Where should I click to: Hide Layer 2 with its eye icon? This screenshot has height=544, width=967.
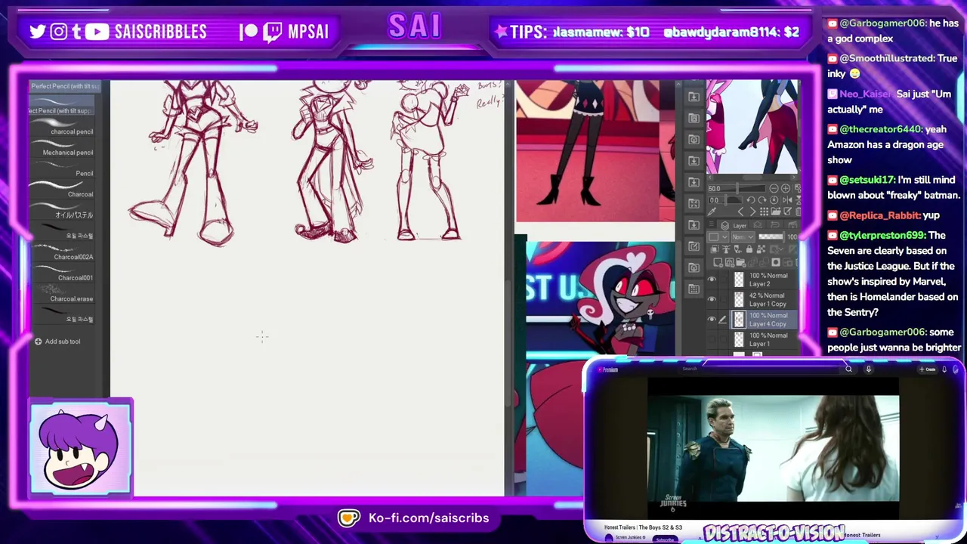[x=712, y=279]
